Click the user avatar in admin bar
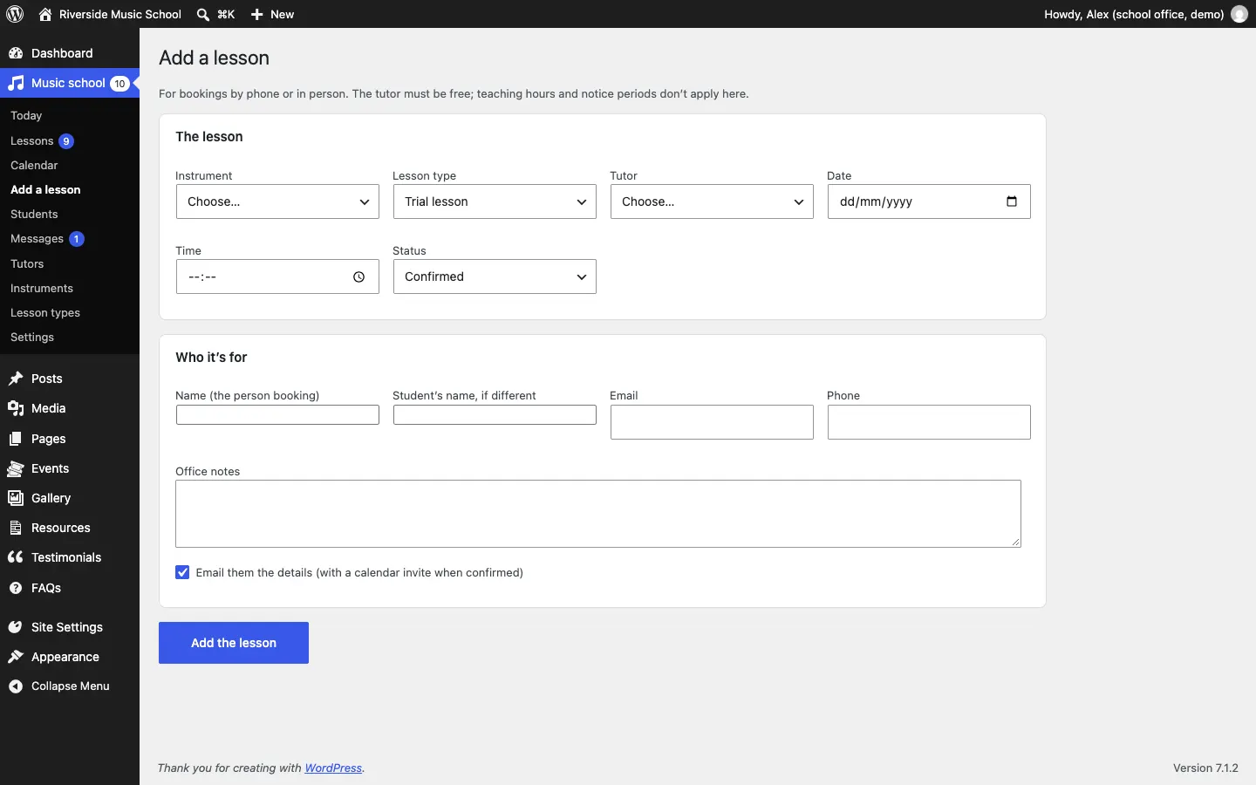Image resolution: width=1256 pixels, height=785 pixels. click(x=1239, y=14)
